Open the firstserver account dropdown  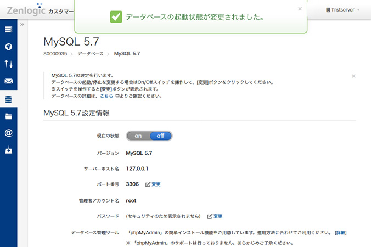click(342, 10)
